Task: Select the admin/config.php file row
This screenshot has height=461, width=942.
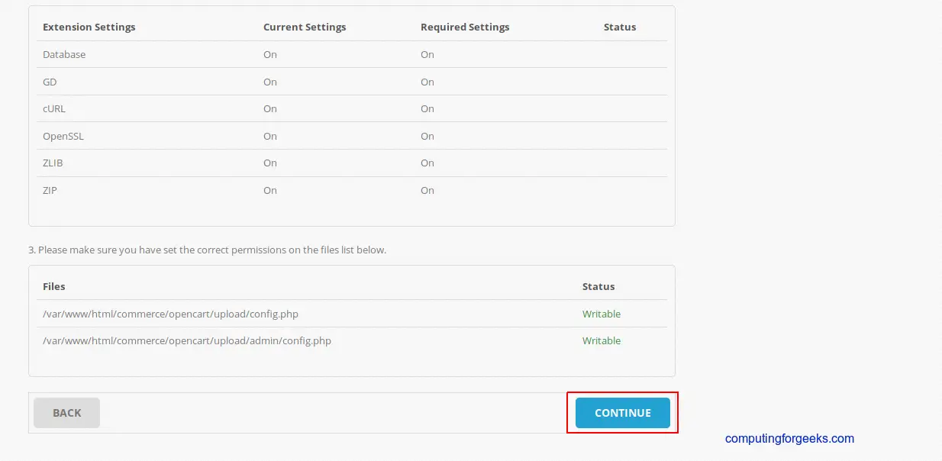Action: (x=187, y=340)
